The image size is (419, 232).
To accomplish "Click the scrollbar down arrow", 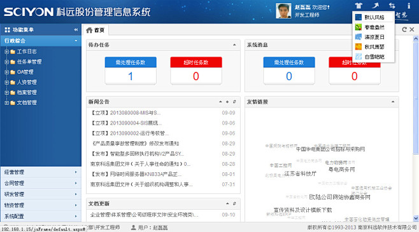I will [416, 218].
